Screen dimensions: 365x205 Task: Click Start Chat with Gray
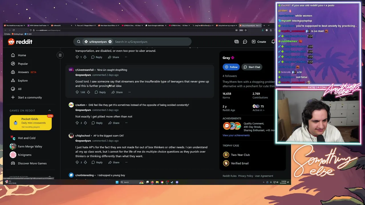click(x=252, y=67)
